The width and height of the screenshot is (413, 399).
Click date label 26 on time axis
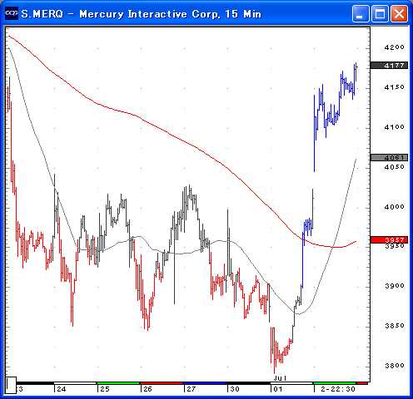pos(147,389)
